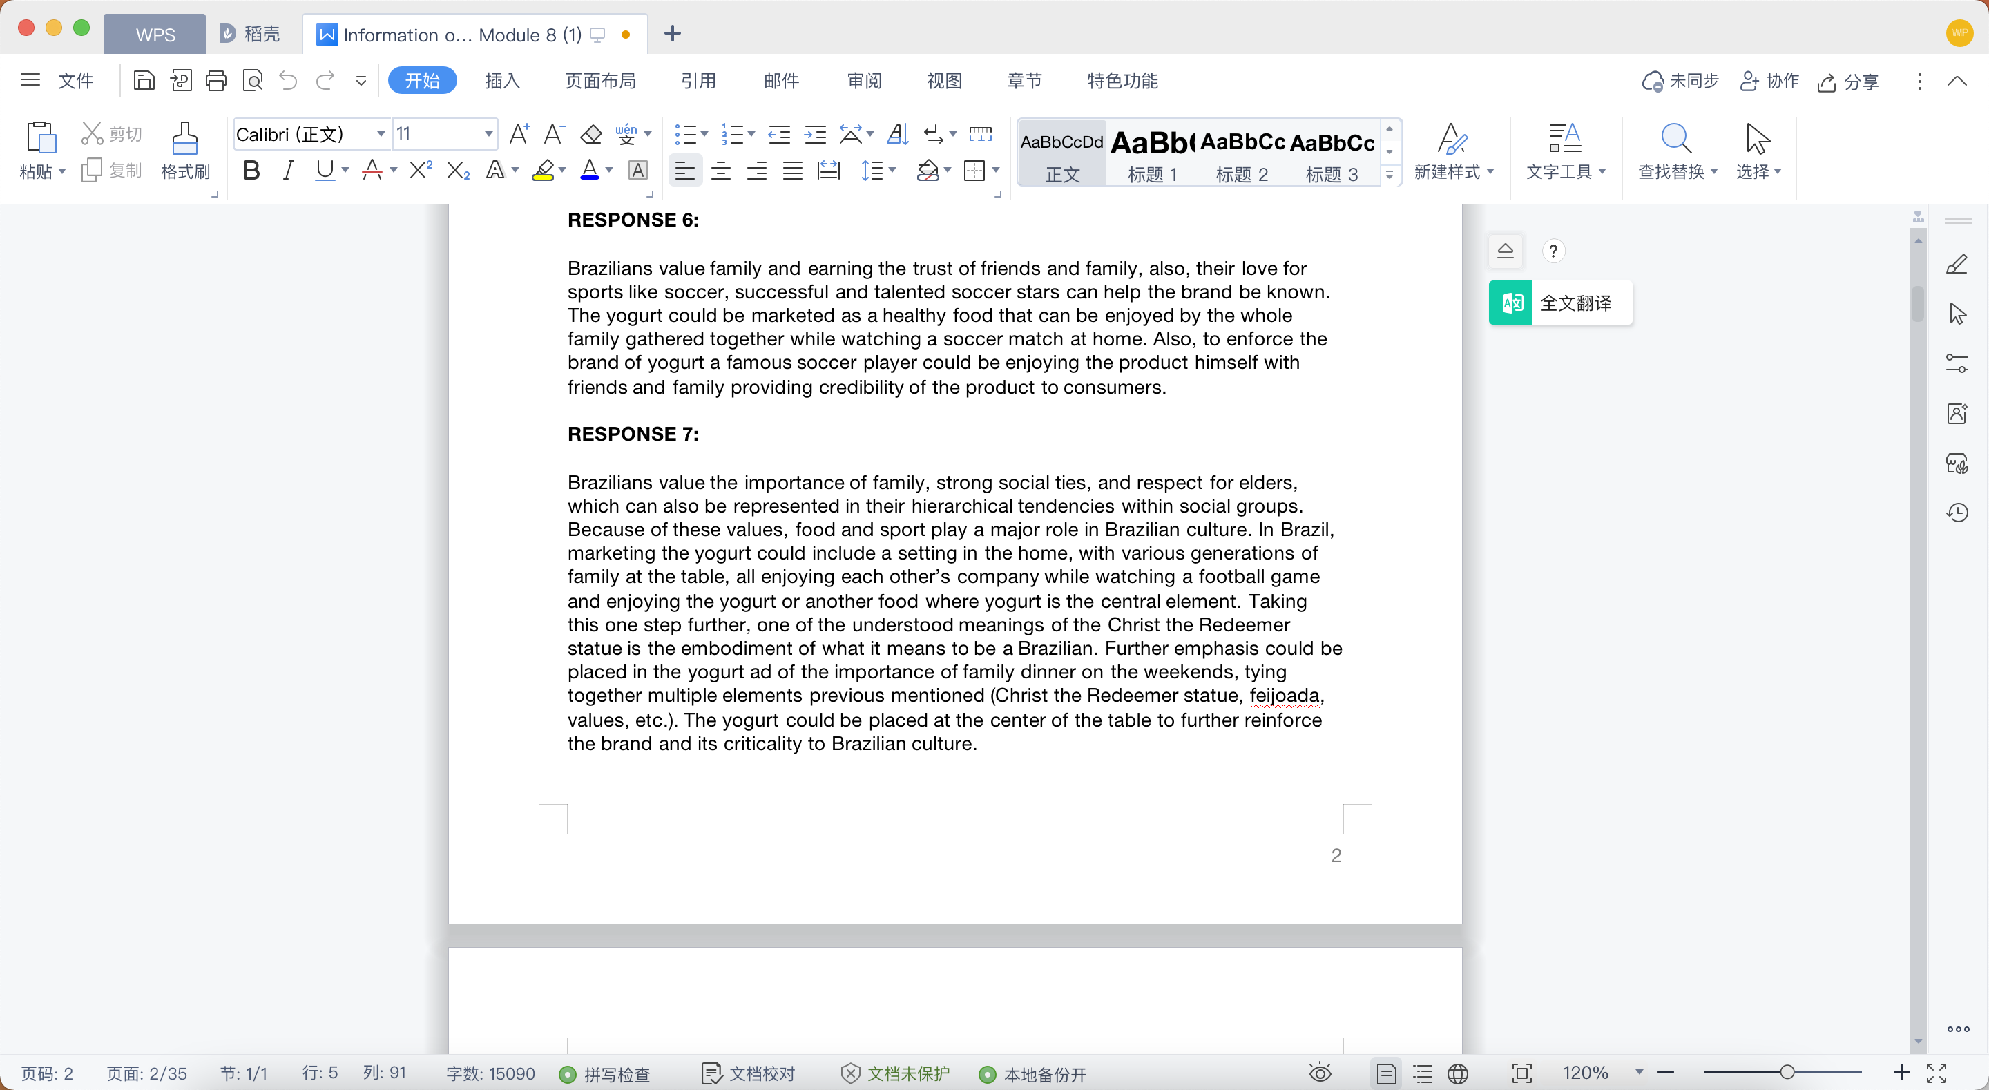Open the 页面布局 ribbon tab
Viewport: 1989px width, 1090px height.
point(600,80)
